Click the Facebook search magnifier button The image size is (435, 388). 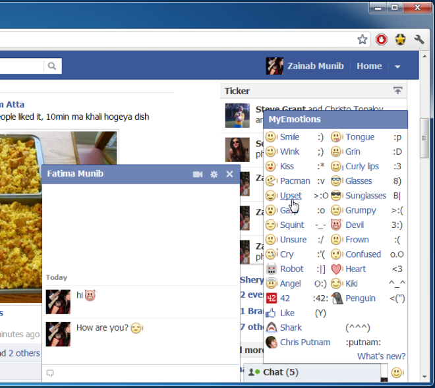click(x=52, y=66)
